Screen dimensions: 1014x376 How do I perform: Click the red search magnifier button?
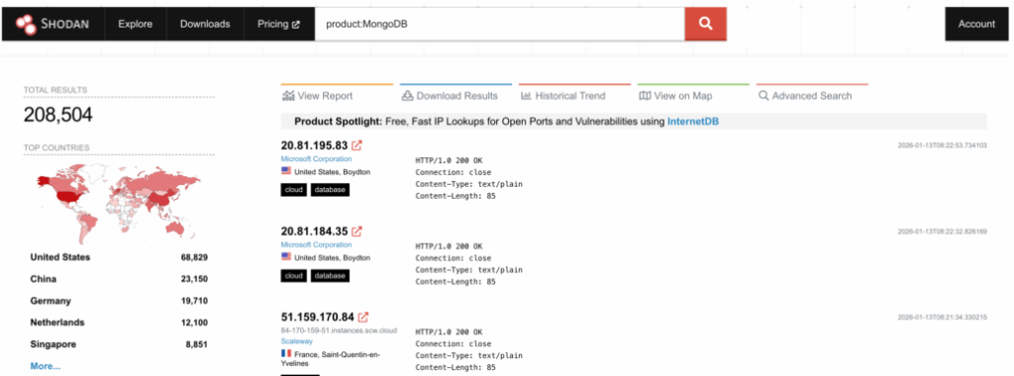pos(705,24)
